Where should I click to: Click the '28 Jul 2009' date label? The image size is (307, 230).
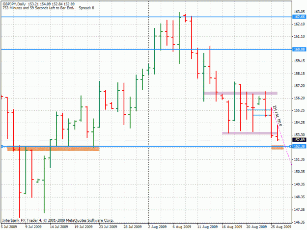(133, 227)
